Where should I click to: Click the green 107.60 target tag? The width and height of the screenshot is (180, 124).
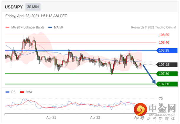click(x=167, y=84)
